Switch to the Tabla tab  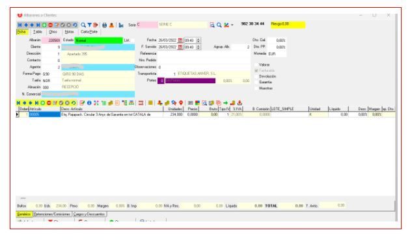pyautogui.click(x=38, y=32)
